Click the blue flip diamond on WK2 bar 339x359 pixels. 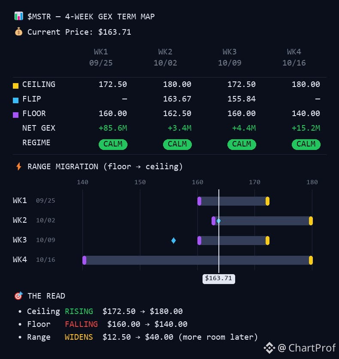218,221
